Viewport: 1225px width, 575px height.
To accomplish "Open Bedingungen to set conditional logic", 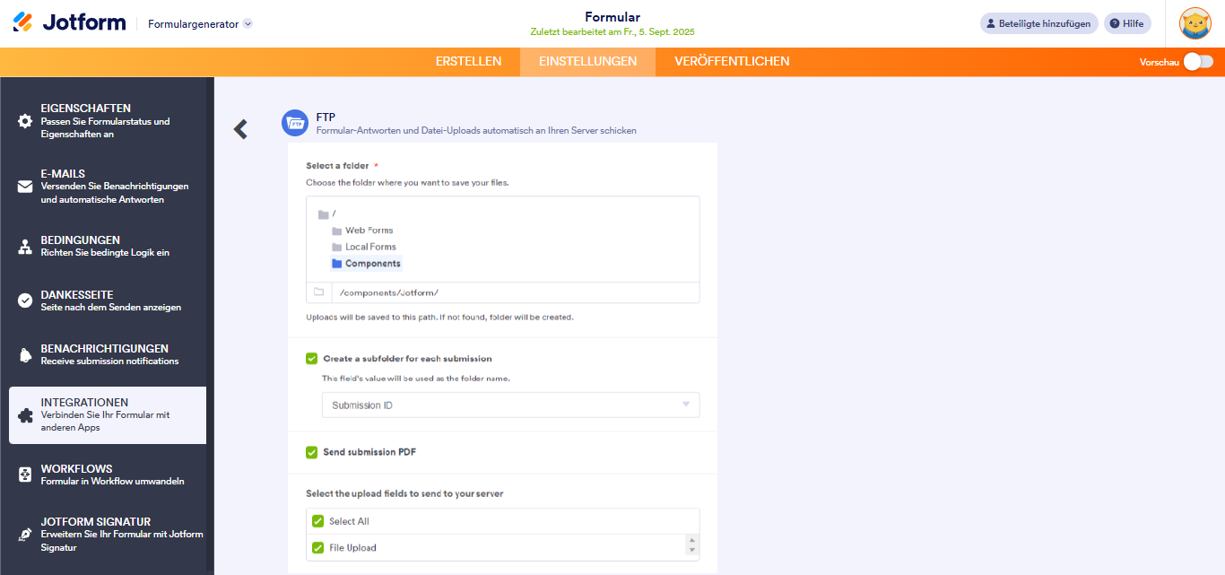I will (24, 245).
